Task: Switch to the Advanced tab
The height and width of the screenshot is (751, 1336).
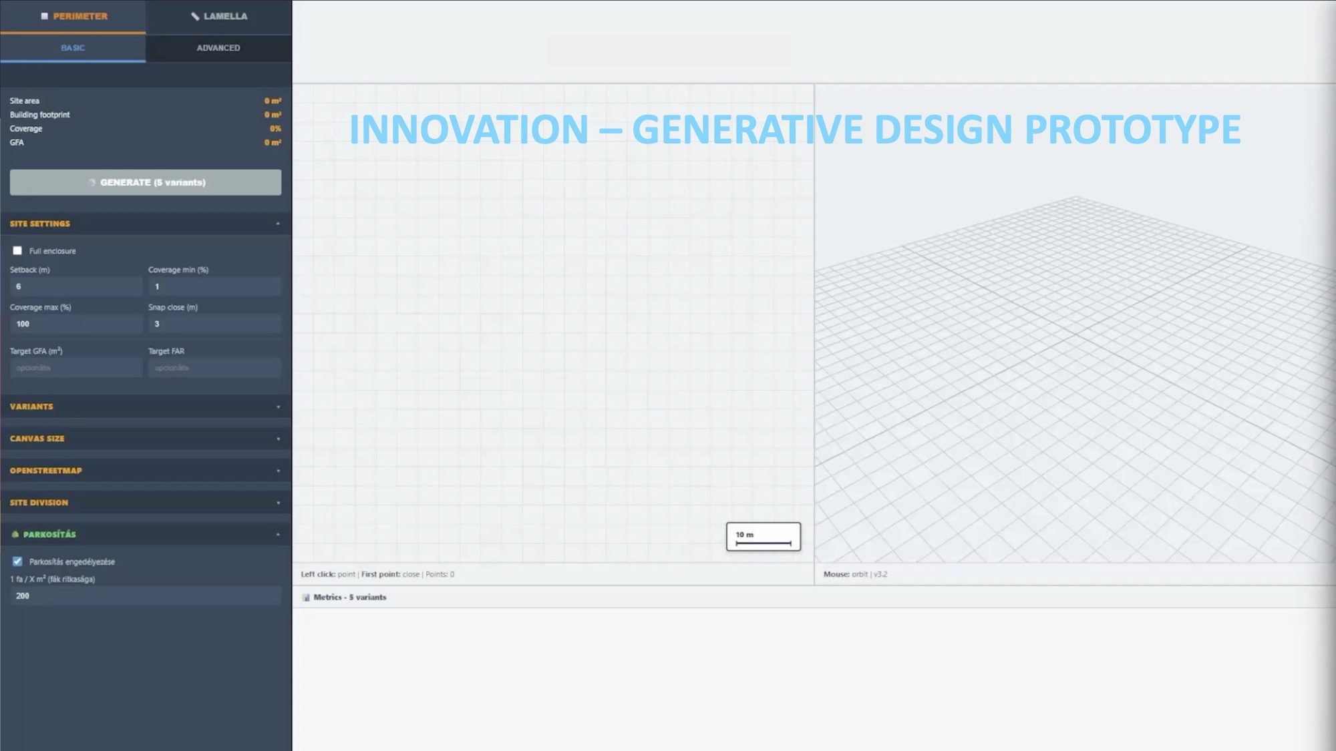Action: point(218,48)
